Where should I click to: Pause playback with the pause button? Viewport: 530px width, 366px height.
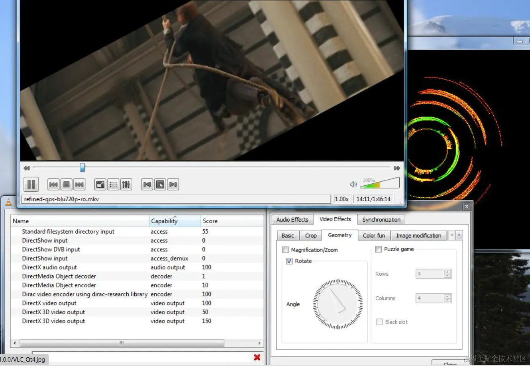pos(31,184)
